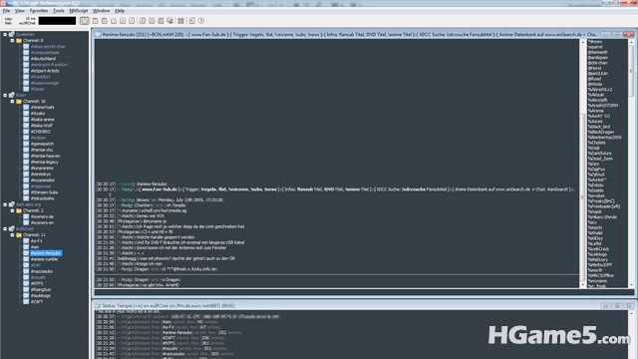Select %Chobits in the nick list
This screenshot has height=359, width=638.
596,143
